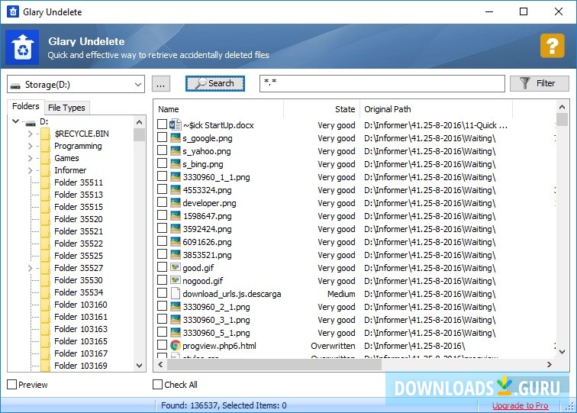Expand the Games folder node
The width and height of the screenshot is (577, 413).
pos(31,158)
